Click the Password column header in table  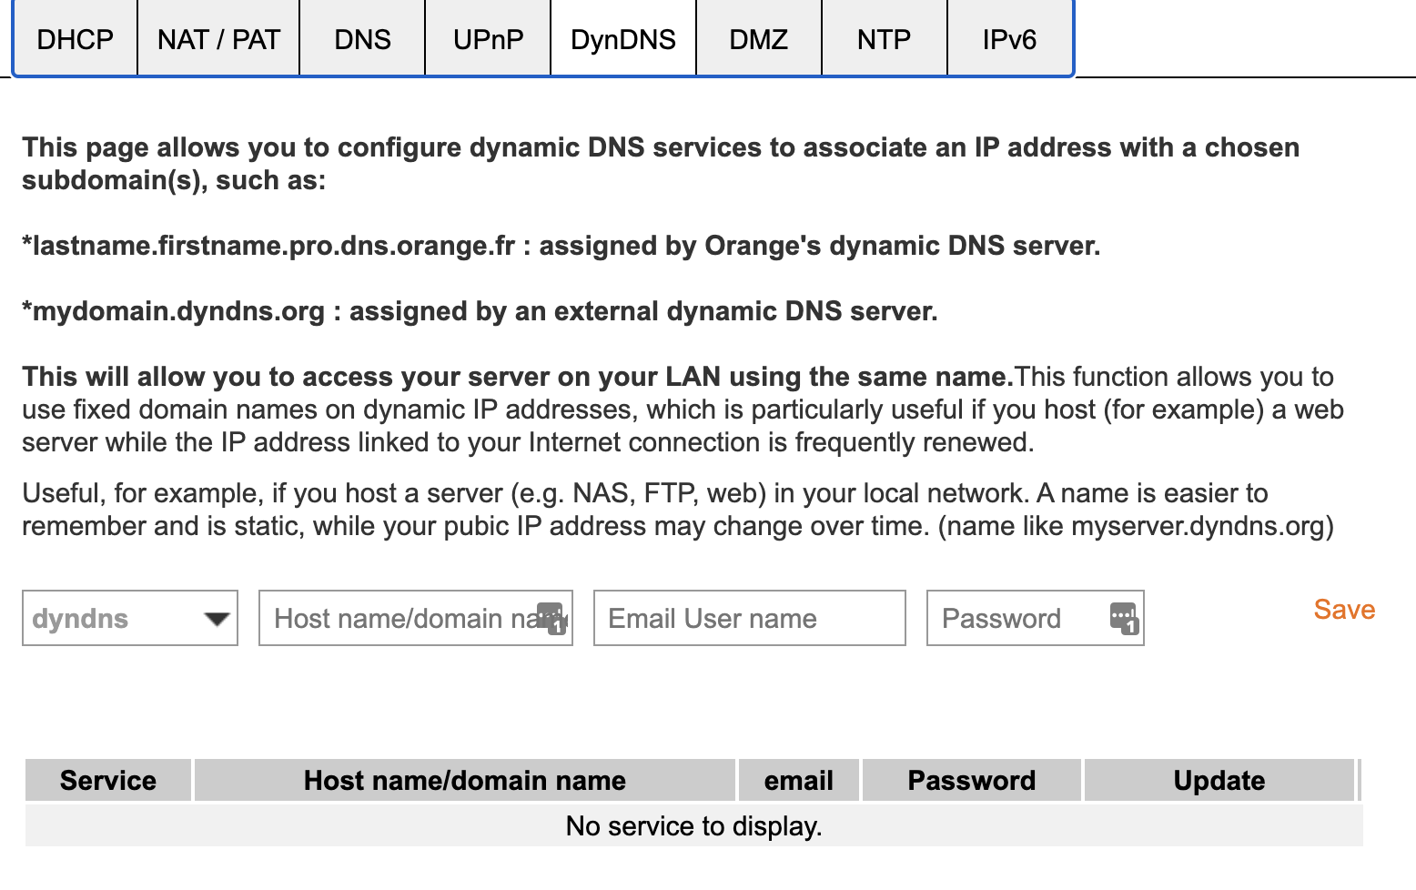tap(972, 781)
